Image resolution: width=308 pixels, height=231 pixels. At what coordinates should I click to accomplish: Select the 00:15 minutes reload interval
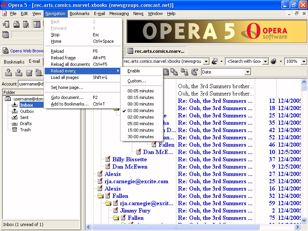[141, 97]
